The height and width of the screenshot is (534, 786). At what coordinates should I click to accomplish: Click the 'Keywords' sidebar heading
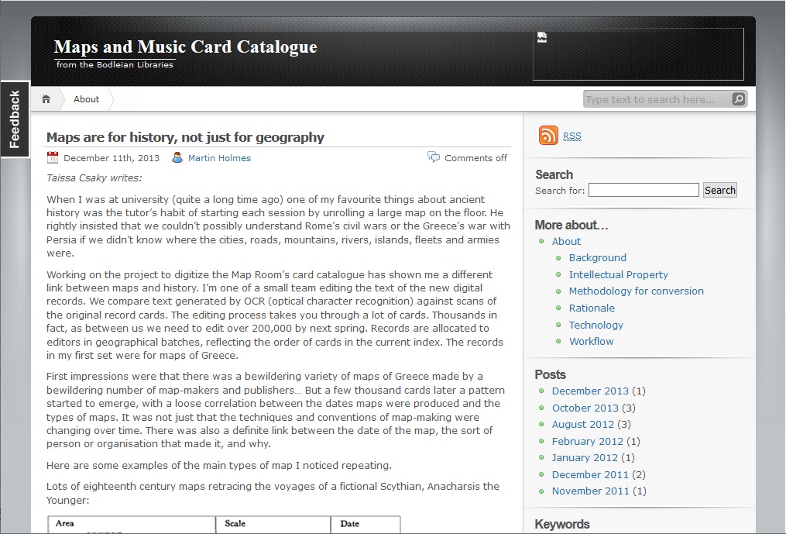tap(562, 525)
